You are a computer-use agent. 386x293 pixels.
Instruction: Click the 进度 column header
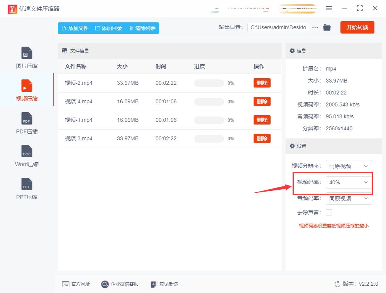(200, 66)
